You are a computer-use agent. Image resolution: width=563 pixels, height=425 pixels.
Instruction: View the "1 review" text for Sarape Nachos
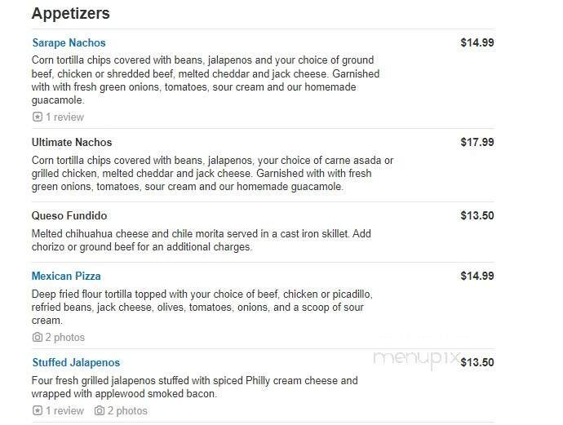point(64,117)
